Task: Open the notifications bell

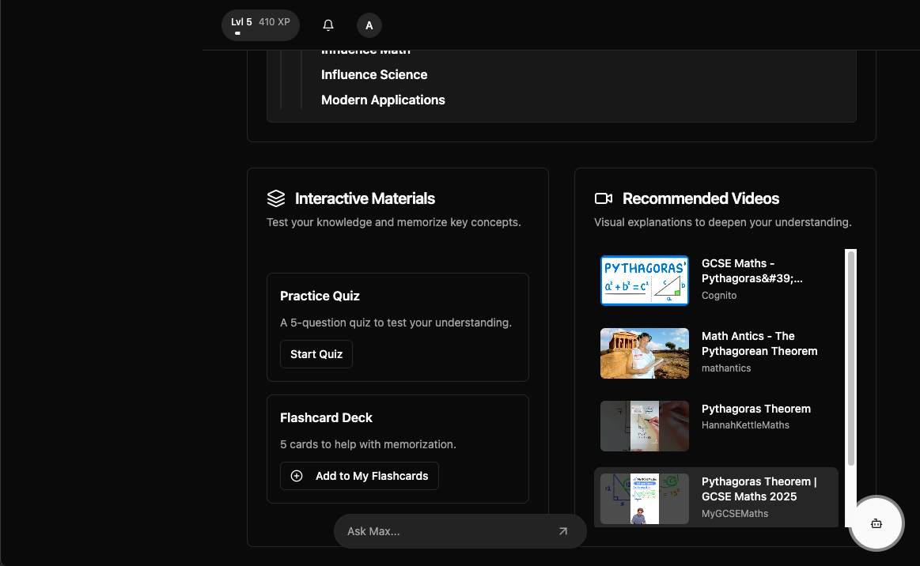Action: click(x=328, y=25)
